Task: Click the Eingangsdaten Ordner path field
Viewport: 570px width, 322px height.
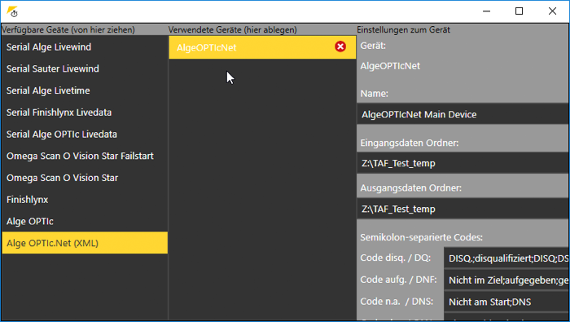Action: click(x=463, y=163)
